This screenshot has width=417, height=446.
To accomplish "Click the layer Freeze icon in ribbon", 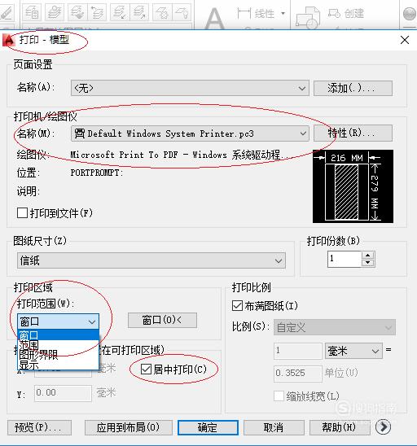I will click(x=162, y=13).
